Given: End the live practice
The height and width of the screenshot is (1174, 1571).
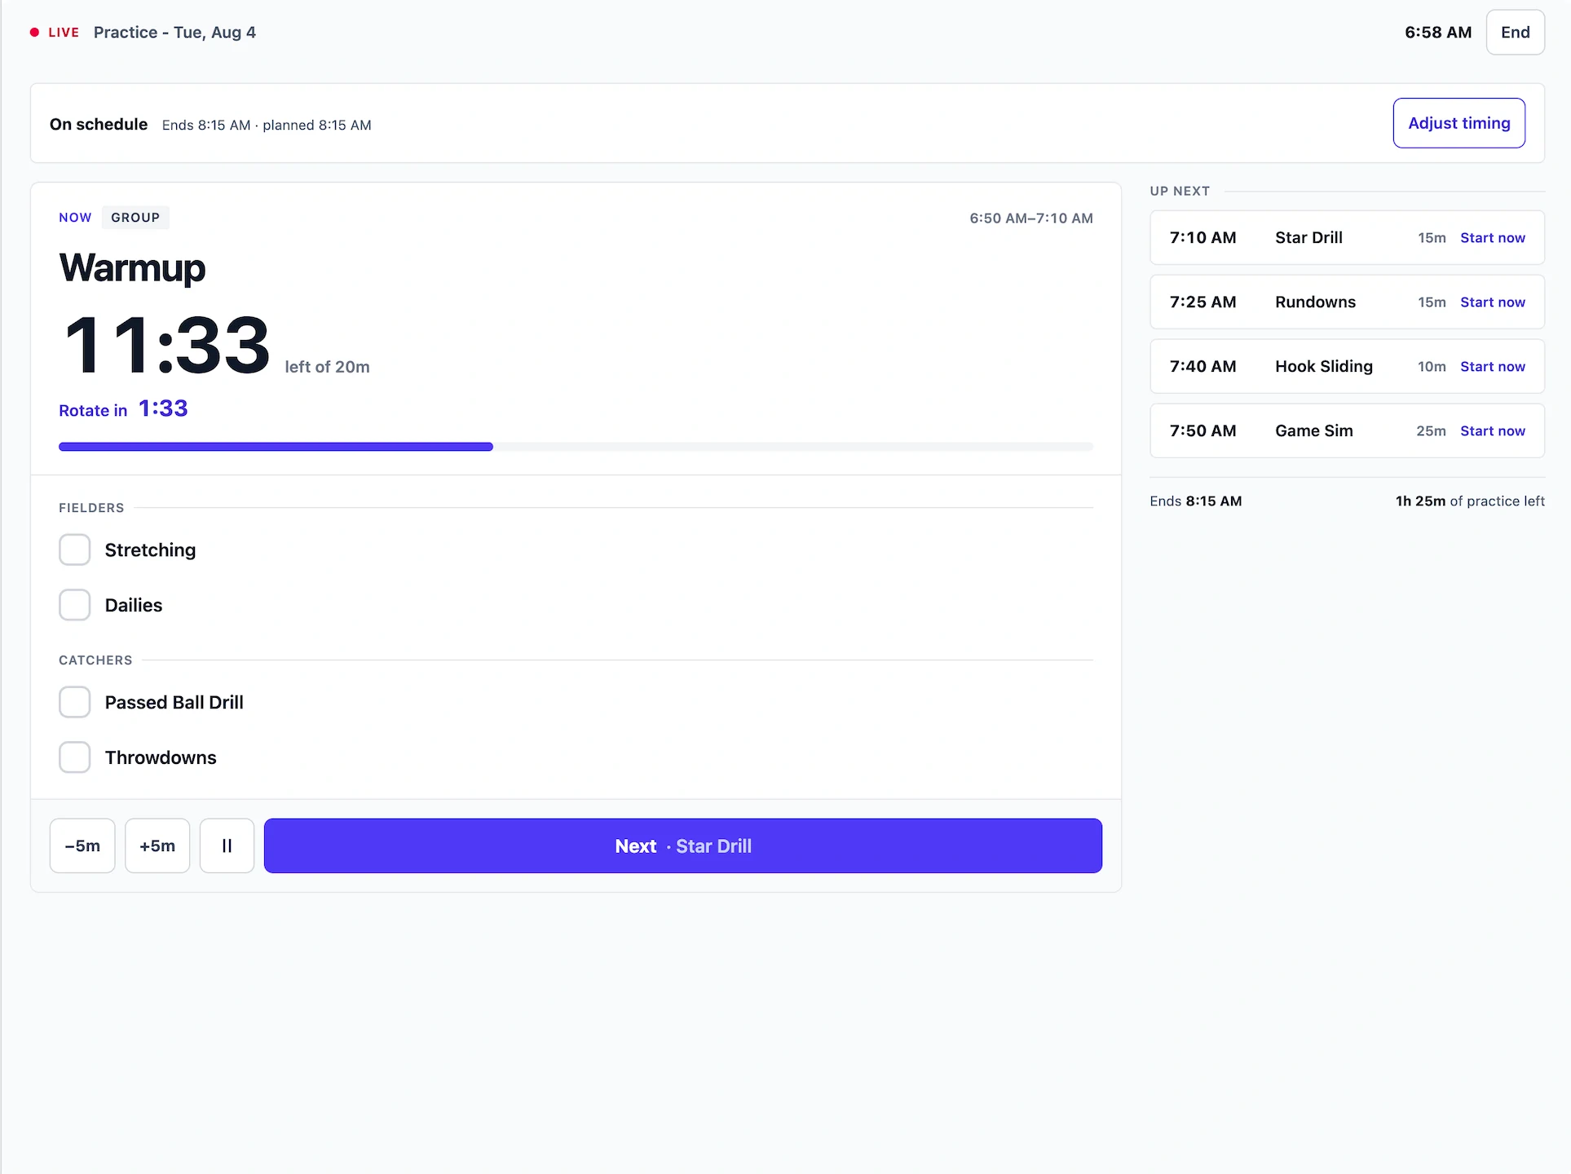Looking at the screenshot, I should click(x=1515, y=33).
